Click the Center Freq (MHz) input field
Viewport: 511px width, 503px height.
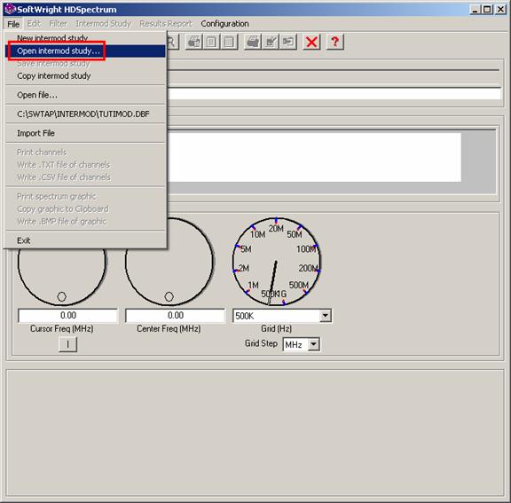pos(176,315)
